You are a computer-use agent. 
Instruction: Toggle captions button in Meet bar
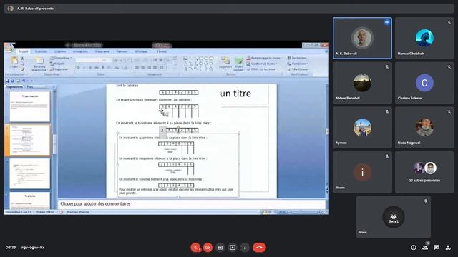pos(220,248)
